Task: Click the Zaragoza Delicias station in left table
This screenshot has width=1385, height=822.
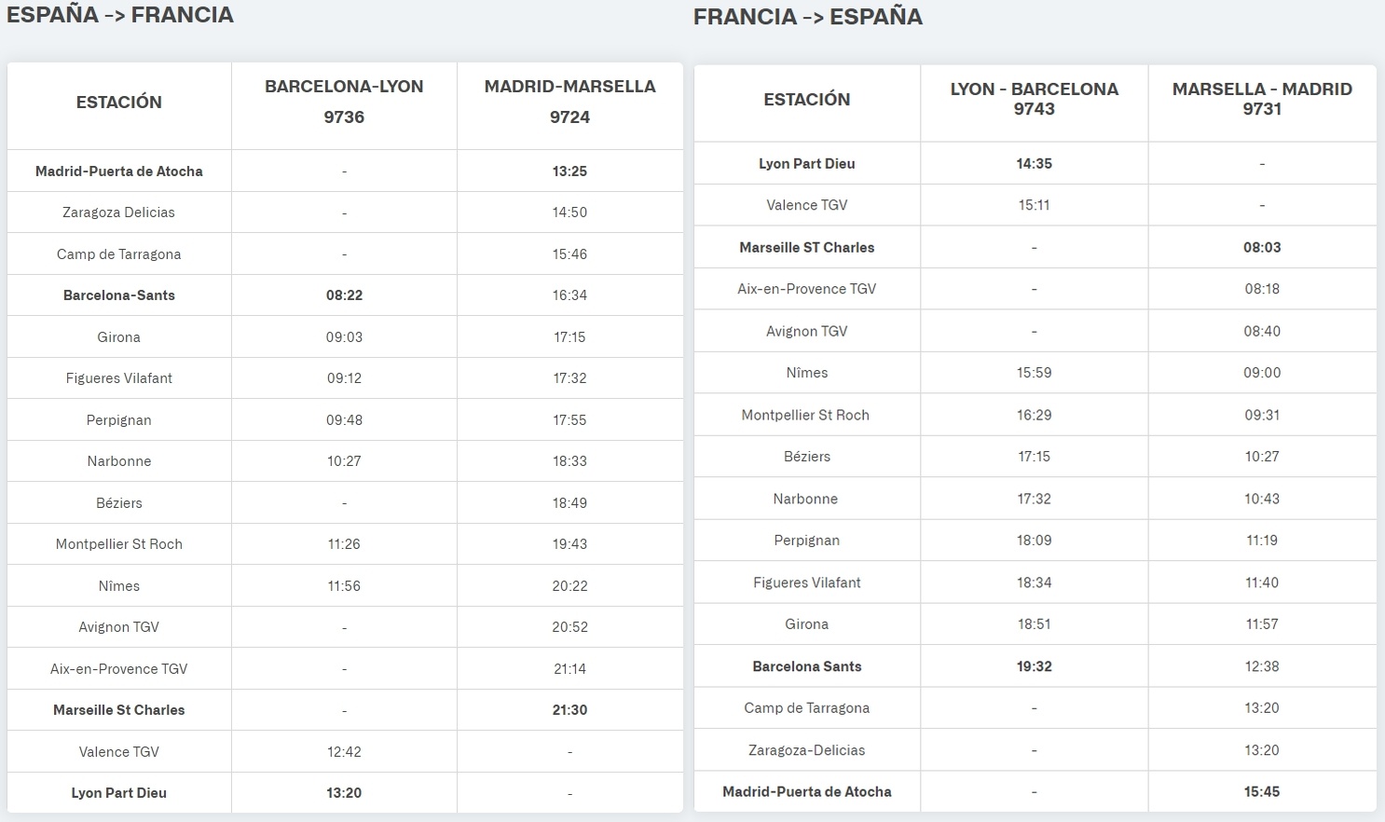Action: (x=118, y=212)
